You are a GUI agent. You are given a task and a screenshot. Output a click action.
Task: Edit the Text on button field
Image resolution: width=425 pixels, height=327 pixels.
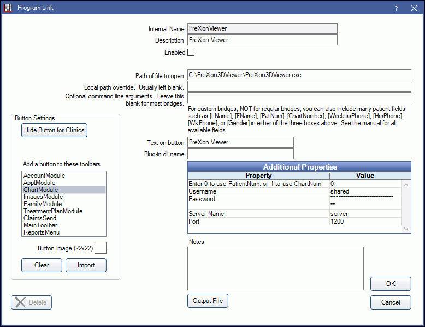[240, 142]
